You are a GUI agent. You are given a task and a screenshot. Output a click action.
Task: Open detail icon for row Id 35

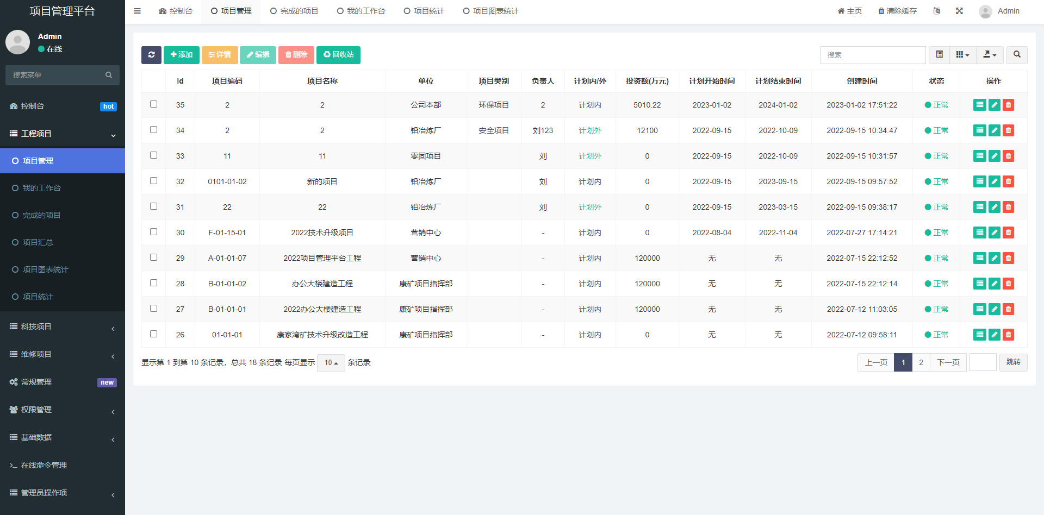[979, 105]
